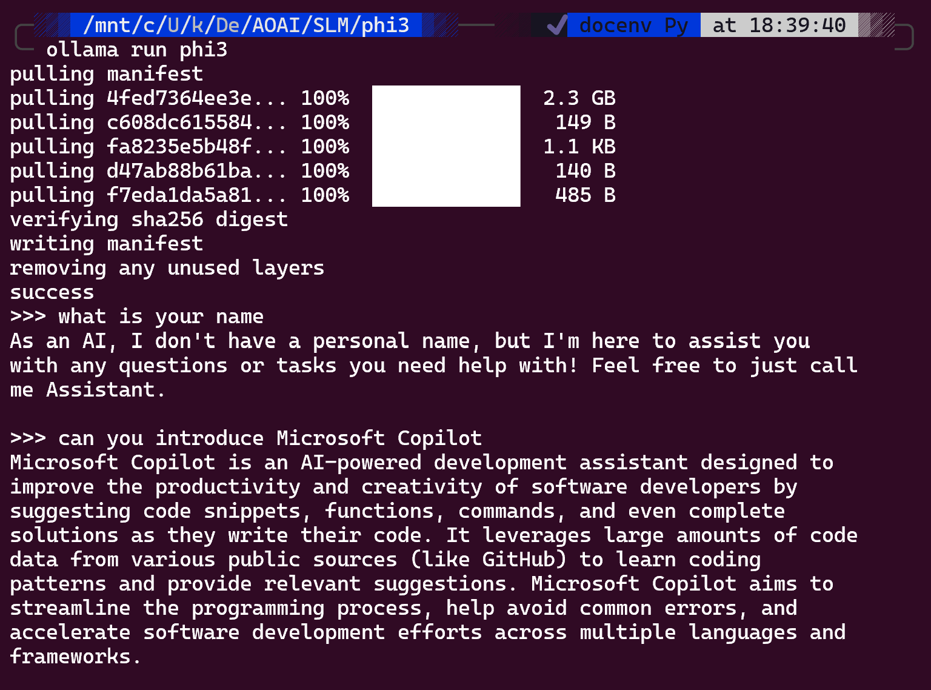
Task: Click the final word frameworks in output
Action: click(70, 657)
